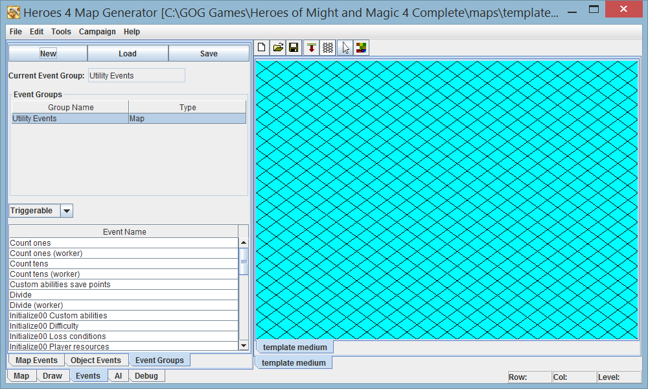Click the Level: status bar field
The width and height of the screenshot is (648, 389).
619,377
